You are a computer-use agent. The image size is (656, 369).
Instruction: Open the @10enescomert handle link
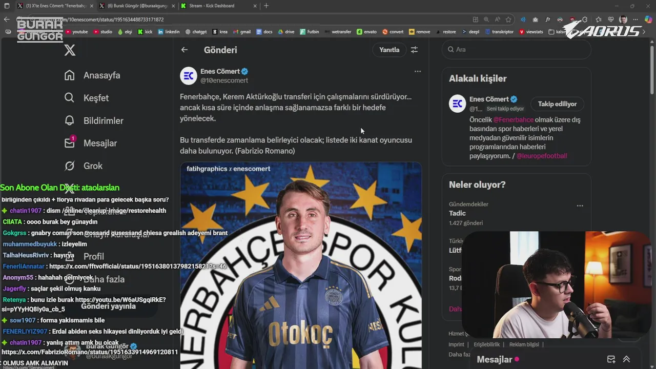point(224,80)
